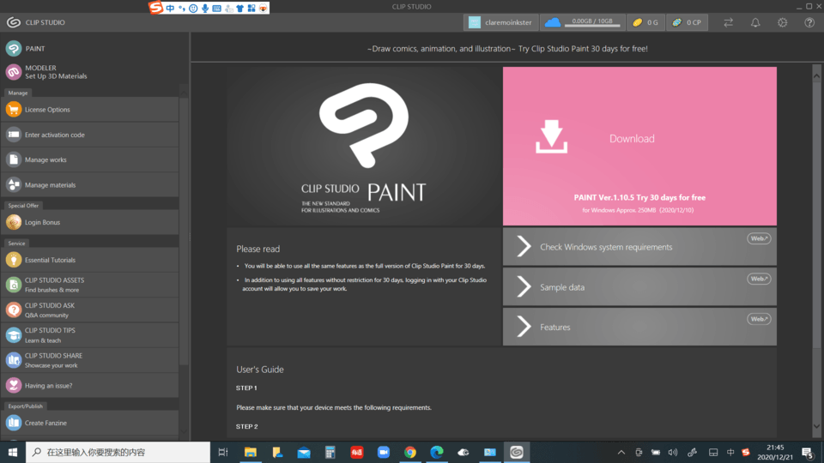Click the cloud storage usage bar
This screenshot has width=824, height=463.
pos(592,25)
